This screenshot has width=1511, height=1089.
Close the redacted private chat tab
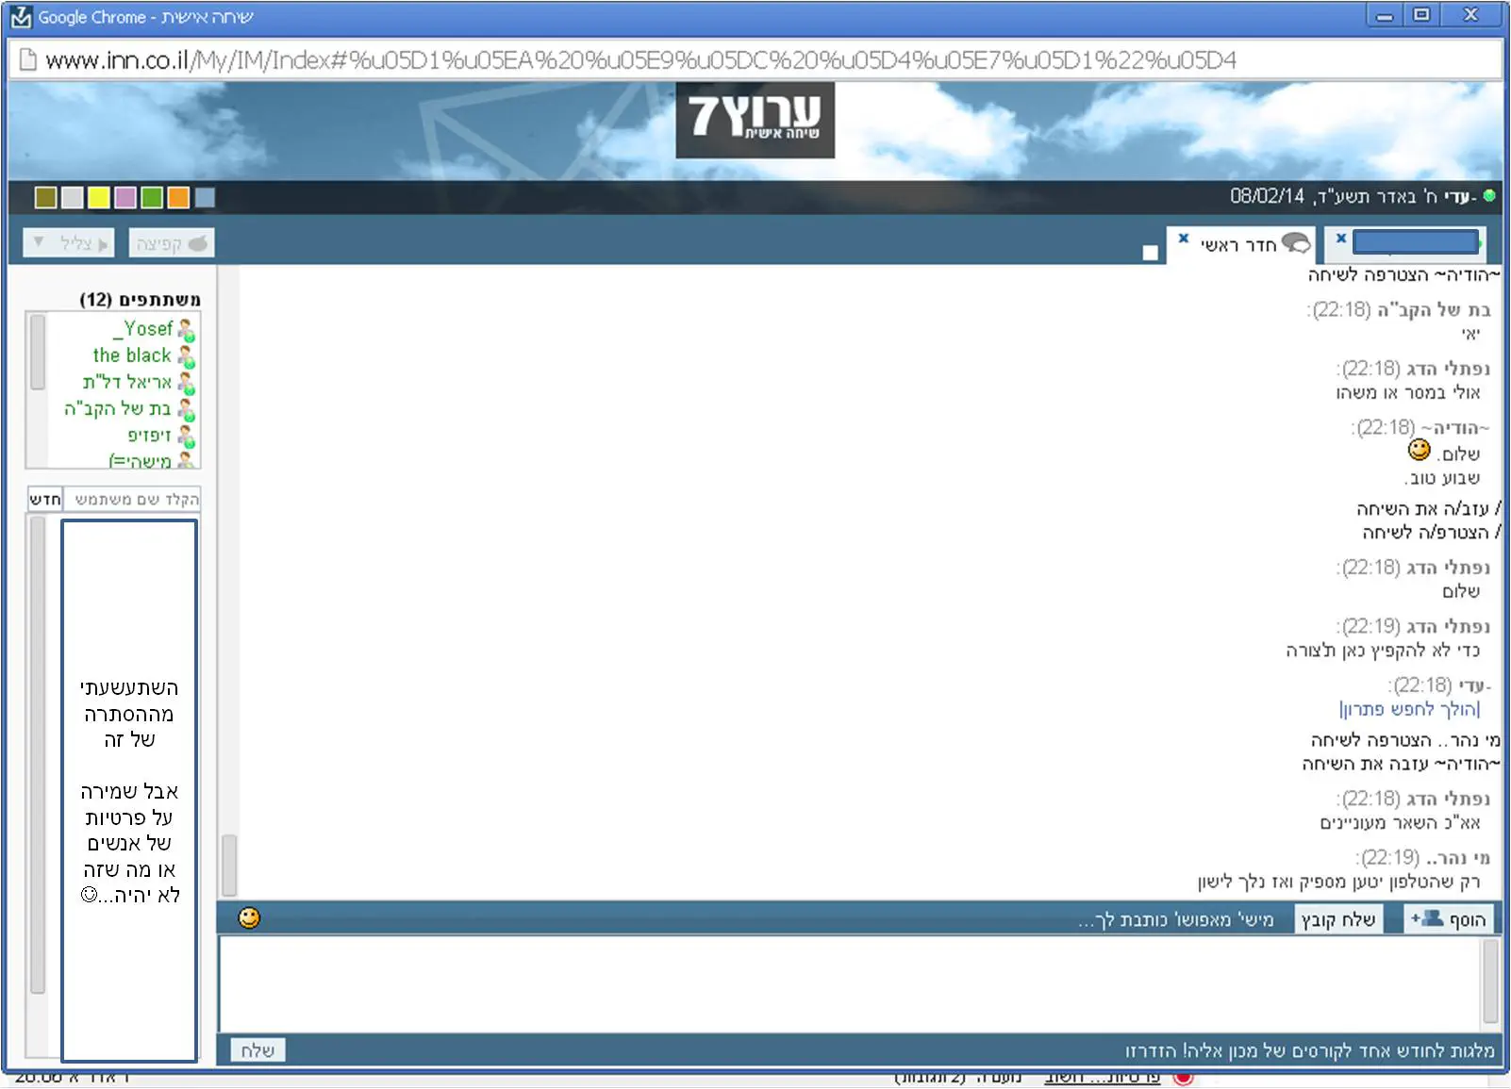(x=1340, y=239)
